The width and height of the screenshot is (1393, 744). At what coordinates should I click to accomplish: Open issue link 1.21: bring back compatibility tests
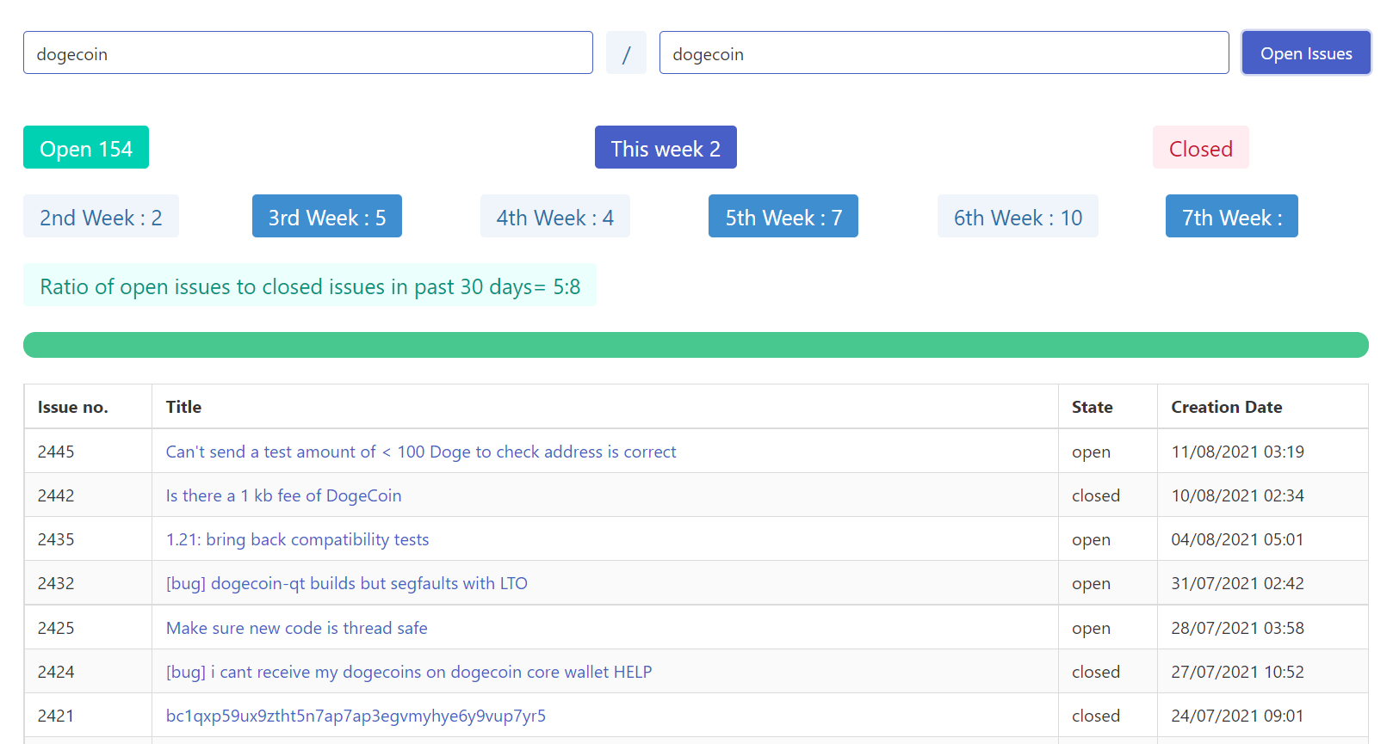pyautogui.click(x=298, y=539)
